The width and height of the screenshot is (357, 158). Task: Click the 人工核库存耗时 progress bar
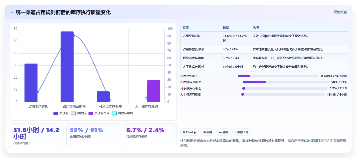tap(283, 94)
